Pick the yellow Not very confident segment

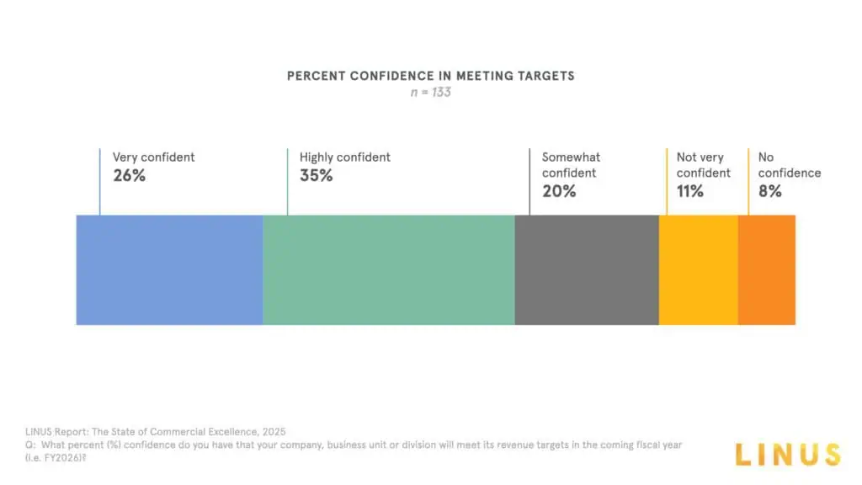698,269
